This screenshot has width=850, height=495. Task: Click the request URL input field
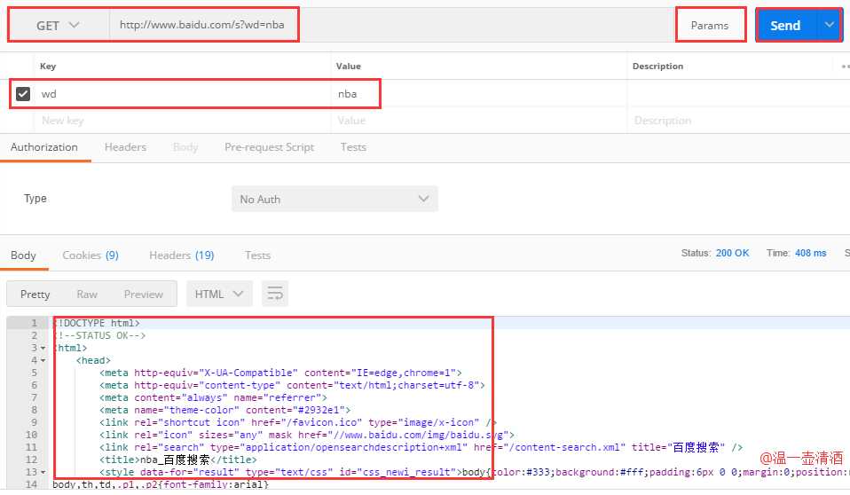[x=390, y=25]
